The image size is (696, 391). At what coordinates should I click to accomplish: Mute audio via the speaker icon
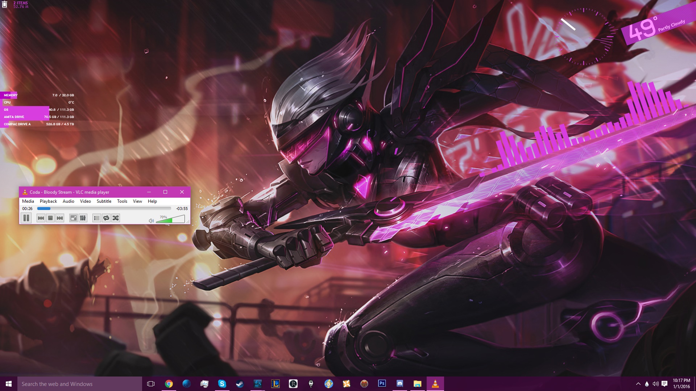point(151,220)
